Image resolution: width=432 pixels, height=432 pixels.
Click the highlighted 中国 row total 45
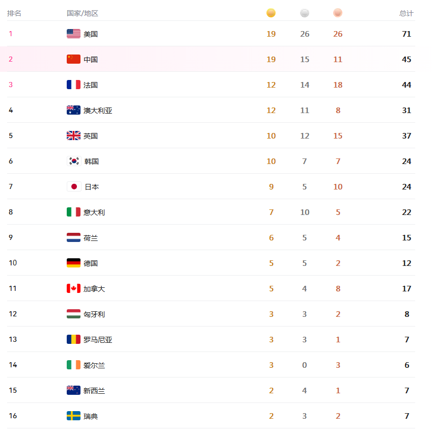(407, 59)
